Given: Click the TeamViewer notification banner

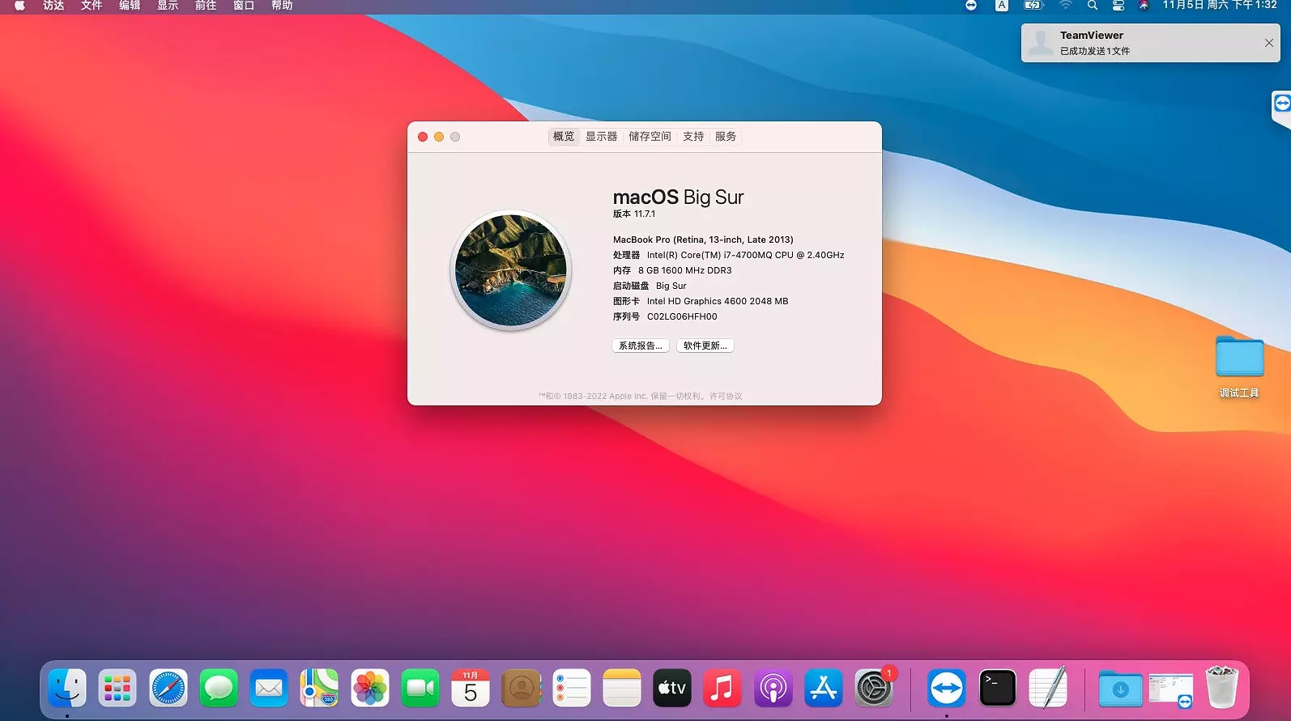Looking at the screenshot, I should (x=1151, y=43).
